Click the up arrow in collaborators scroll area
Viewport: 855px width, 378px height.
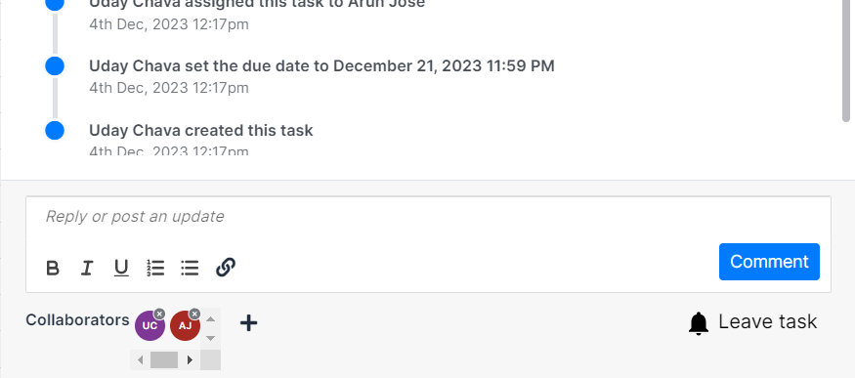point(210,319)
